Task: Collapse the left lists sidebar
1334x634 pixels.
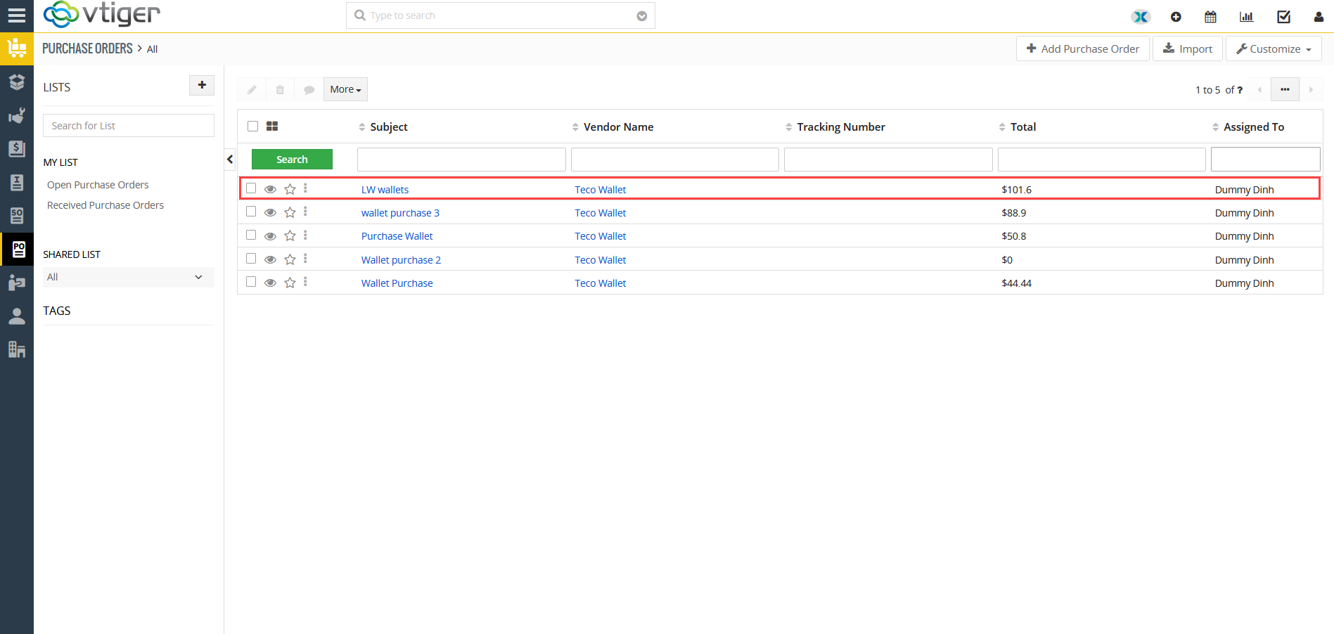Action: (230, 160)
